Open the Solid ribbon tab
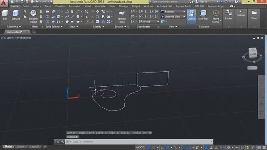 tap(26, 6)
